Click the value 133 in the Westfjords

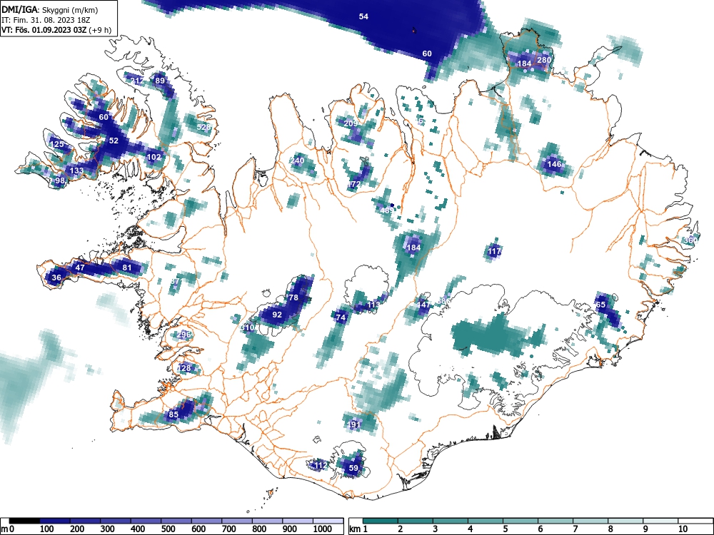coord(76,170)
